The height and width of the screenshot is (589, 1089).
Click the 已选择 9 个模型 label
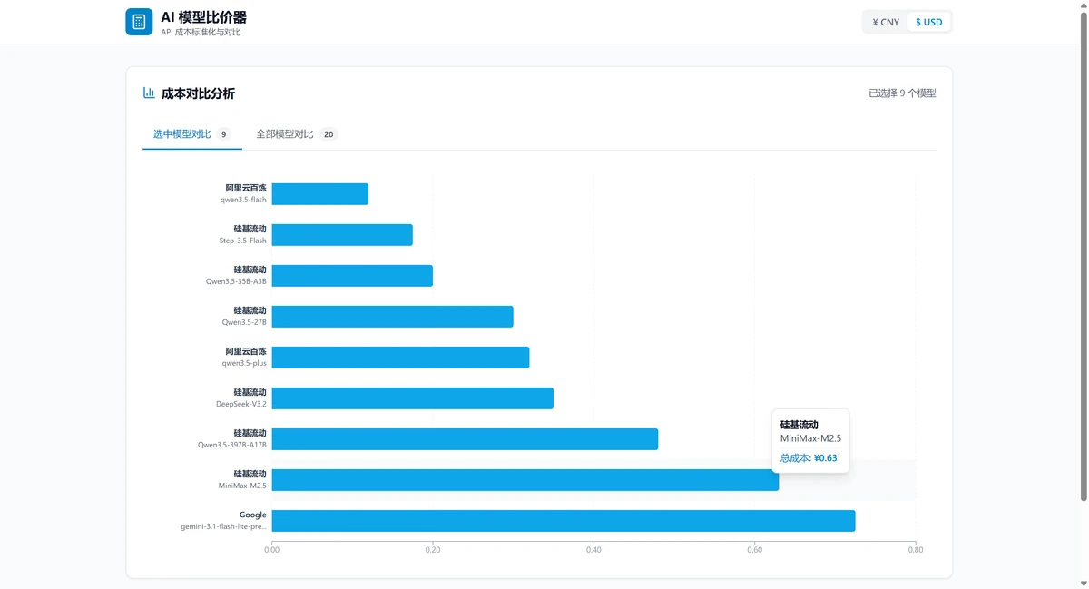pos(901,93)
